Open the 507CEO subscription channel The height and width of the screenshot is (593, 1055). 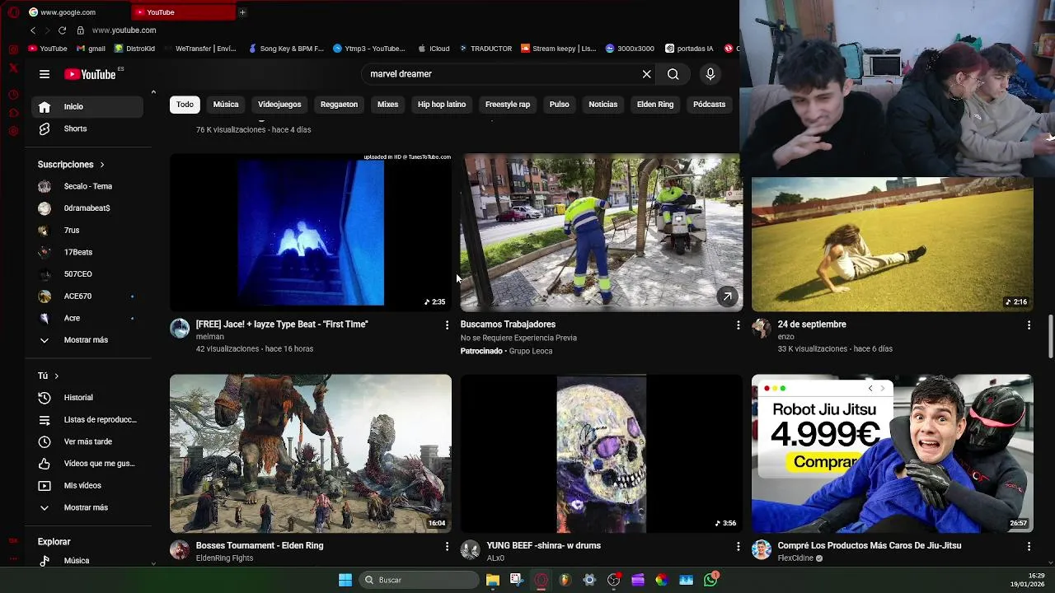[x=87, y=274]
